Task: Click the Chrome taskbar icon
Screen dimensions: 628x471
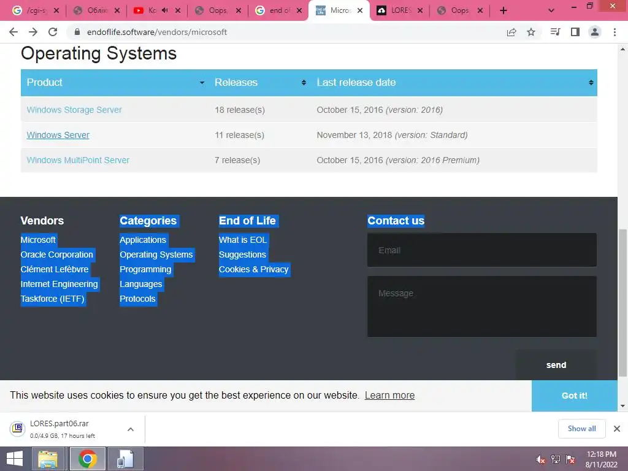Action: coord(87,459)
